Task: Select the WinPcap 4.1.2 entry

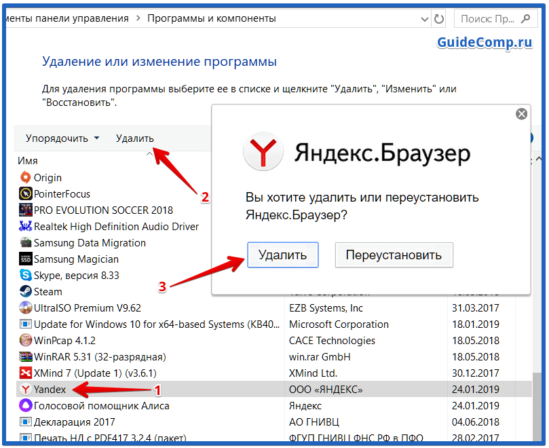Action: coord(64,341)
